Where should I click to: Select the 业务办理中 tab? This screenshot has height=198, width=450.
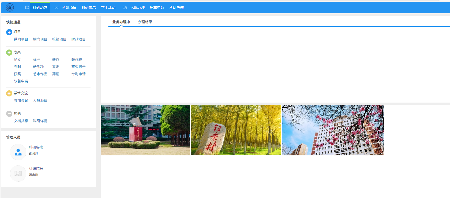pos(121,22)
